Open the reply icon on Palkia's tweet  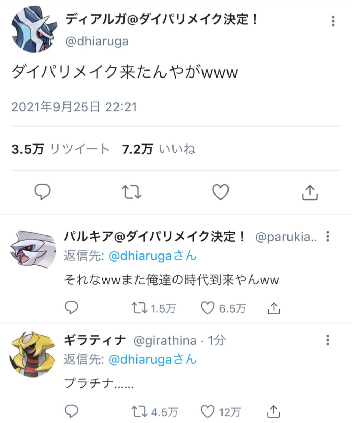click(x=72, y=308)
